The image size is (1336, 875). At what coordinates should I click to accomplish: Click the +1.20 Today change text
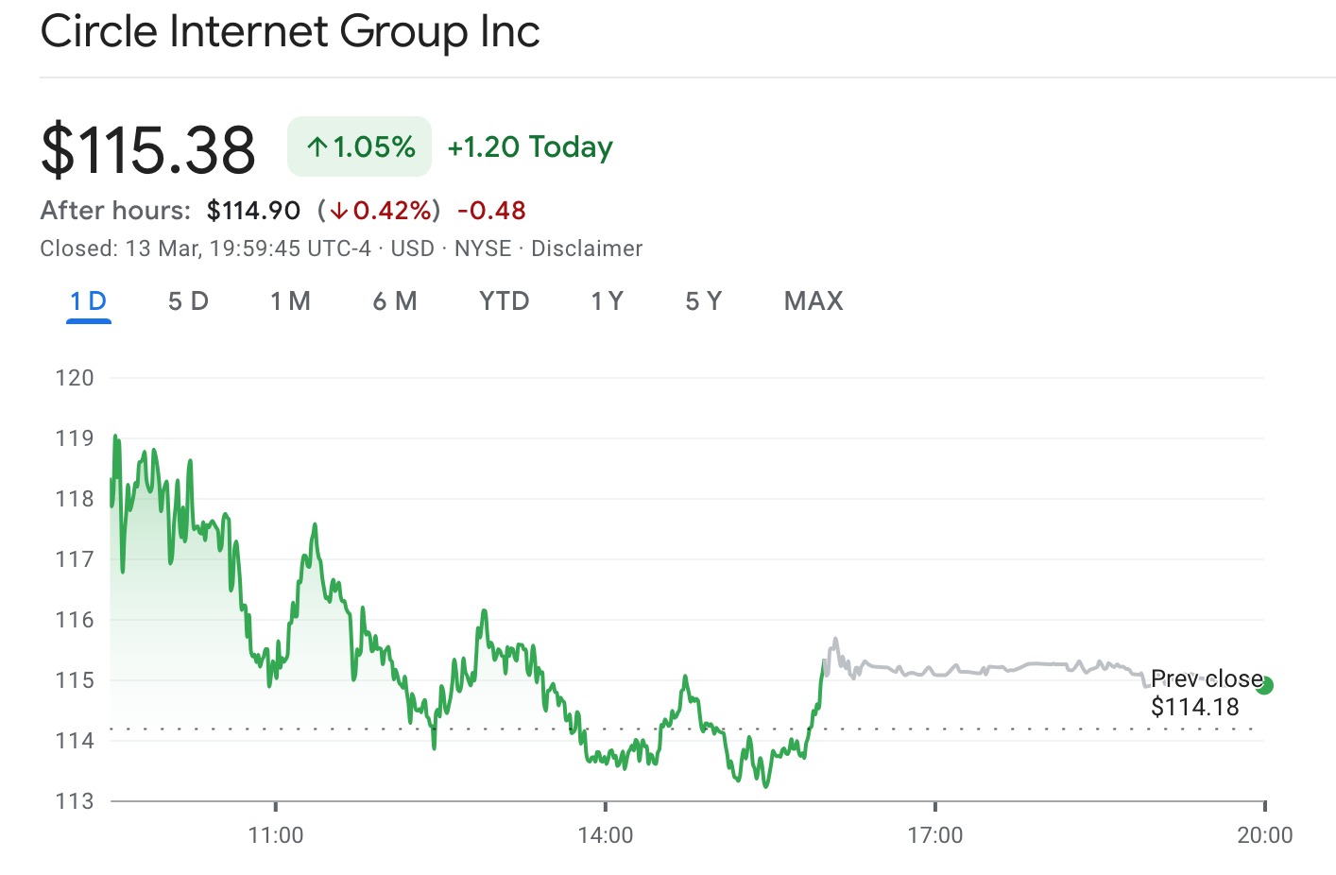(530, 147)
